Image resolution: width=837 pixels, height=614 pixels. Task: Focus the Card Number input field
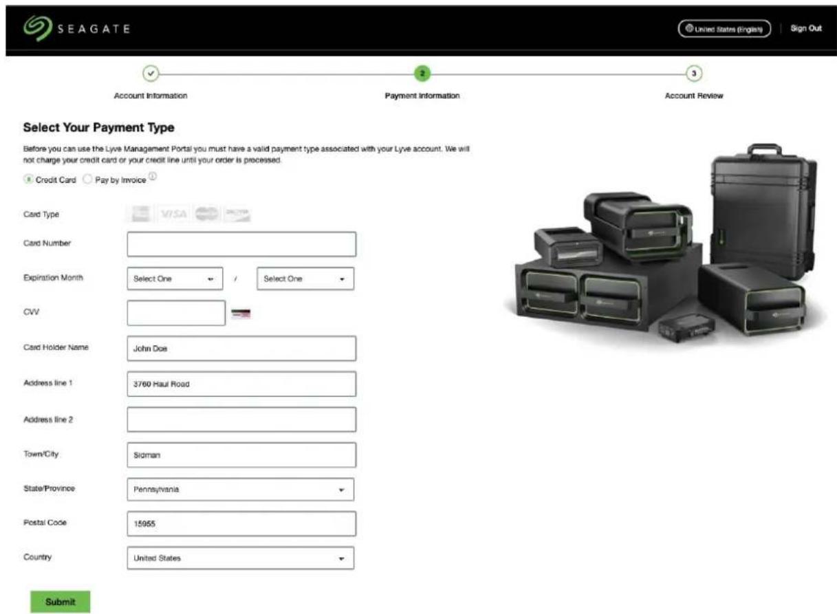pyautogui.click(x=241, y=244)
